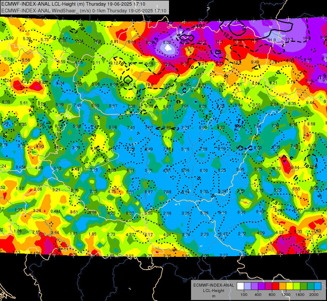Click the grid value 9.80
327x301 pixels.
pos(167,128)
